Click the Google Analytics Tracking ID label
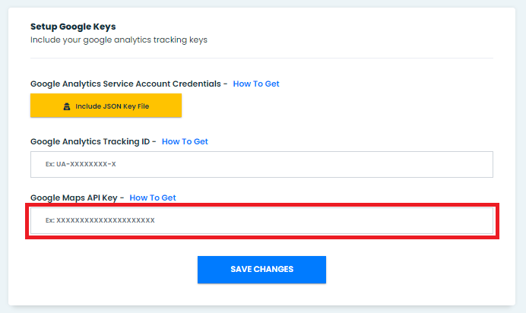 [x=90, y=141]
